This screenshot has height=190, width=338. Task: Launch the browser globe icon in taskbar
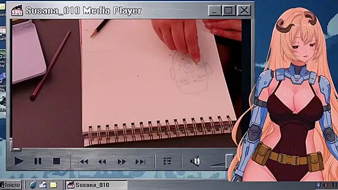pos(33,185)
